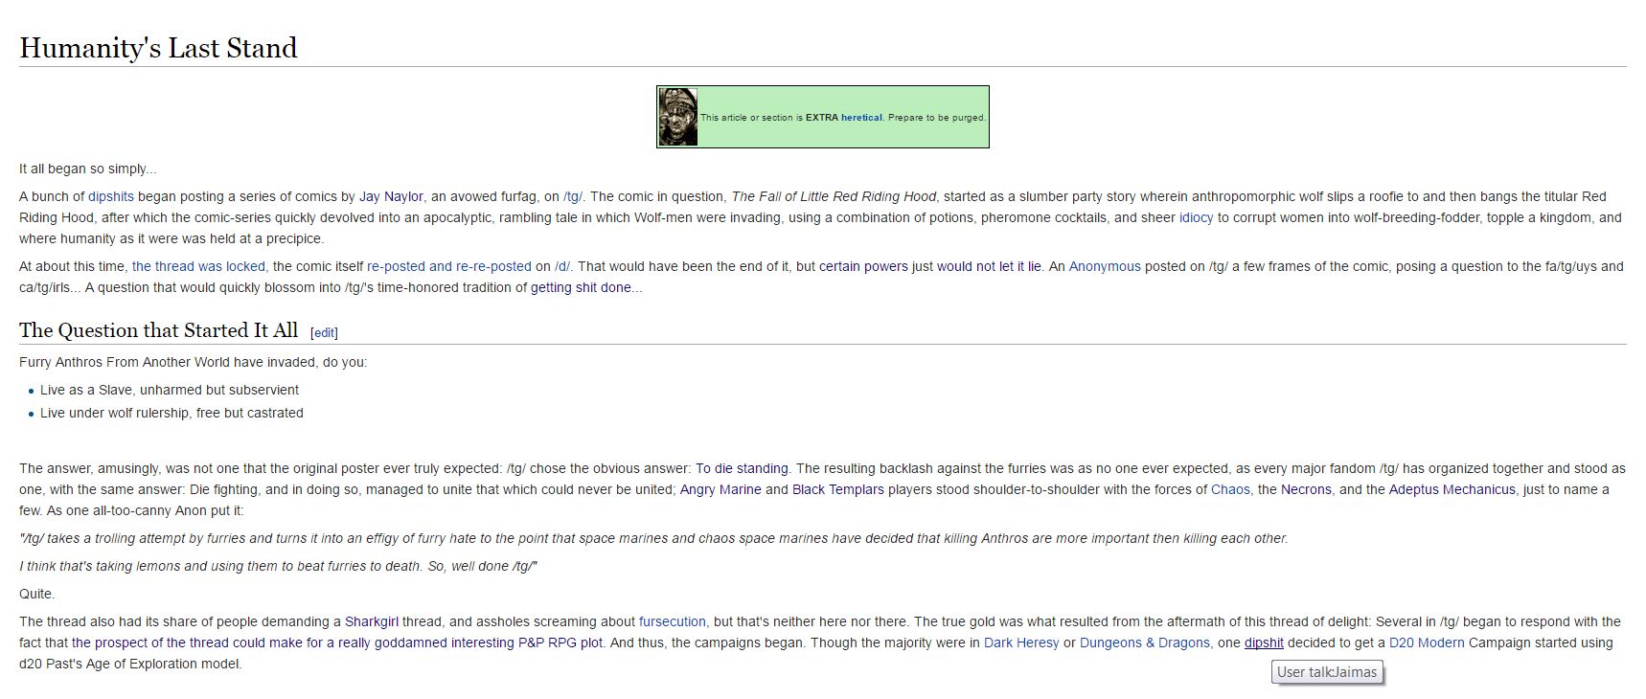Open 'would not let it lie' link
This screenshot has width=1646, height=699.
pyautogui.click(x=989, y=266)
